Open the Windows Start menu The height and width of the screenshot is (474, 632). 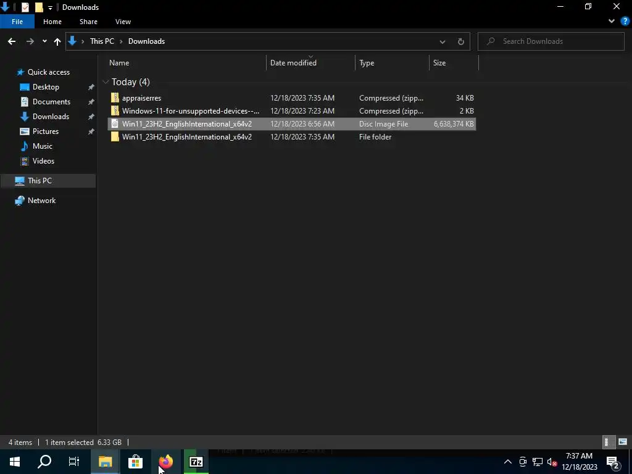[15, 462]
